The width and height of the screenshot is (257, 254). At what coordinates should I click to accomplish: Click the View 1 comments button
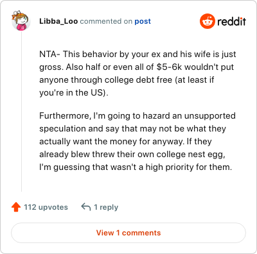pos(128,233)
